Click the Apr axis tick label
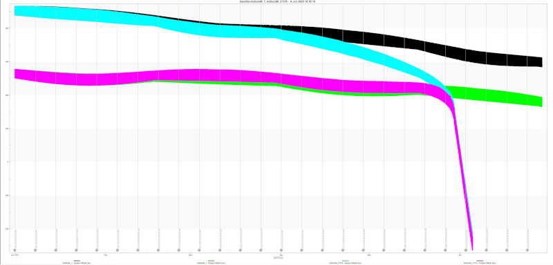 [281, 254]
